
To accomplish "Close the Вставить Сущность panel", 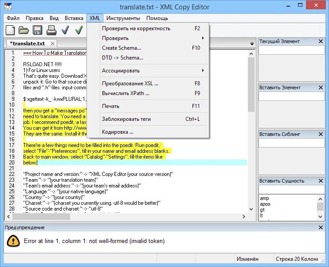I will 321,181.
